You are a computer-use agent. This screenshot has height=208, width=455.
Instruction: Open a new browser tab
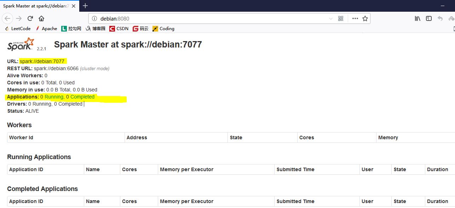[85, 6]
